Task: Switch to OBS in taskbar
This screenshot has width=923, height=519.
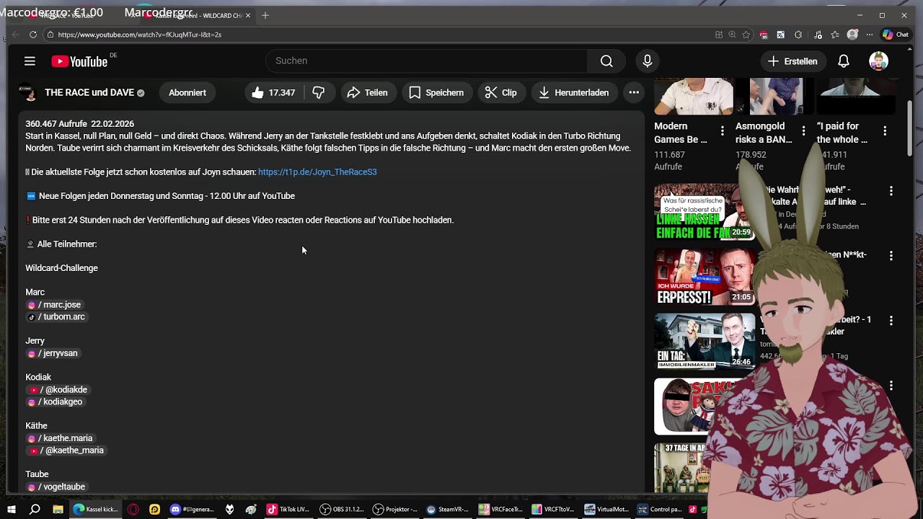Action: pyautogui.click(x=342, y=510)
